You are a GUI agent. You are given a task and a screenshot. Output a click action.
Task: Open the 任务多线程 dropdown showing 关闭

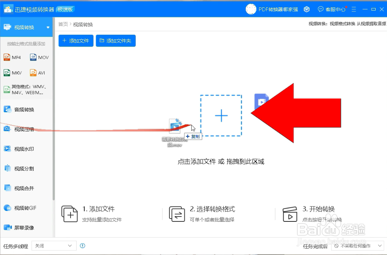pos(54,246)
